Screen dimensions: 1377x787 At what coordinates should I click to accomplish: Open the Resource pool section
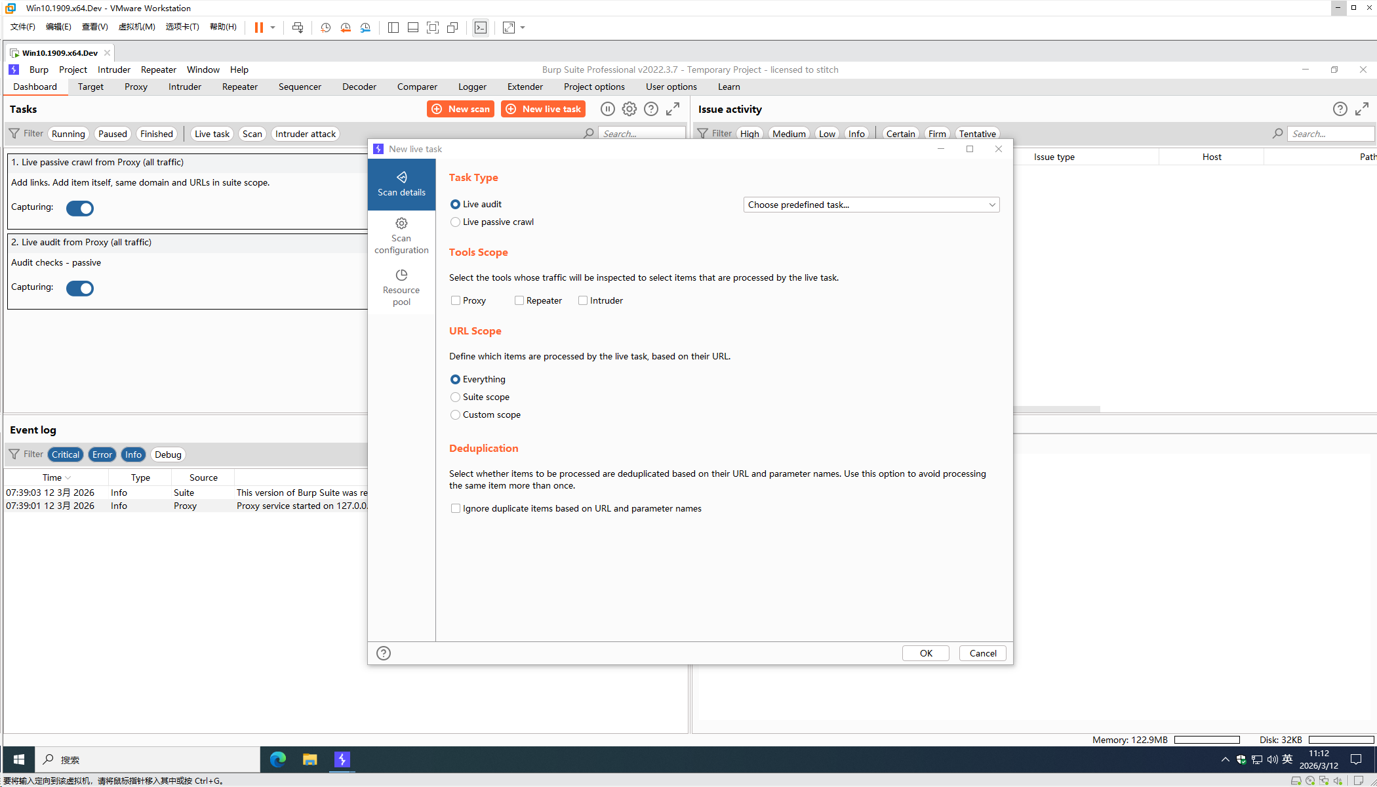401,287
